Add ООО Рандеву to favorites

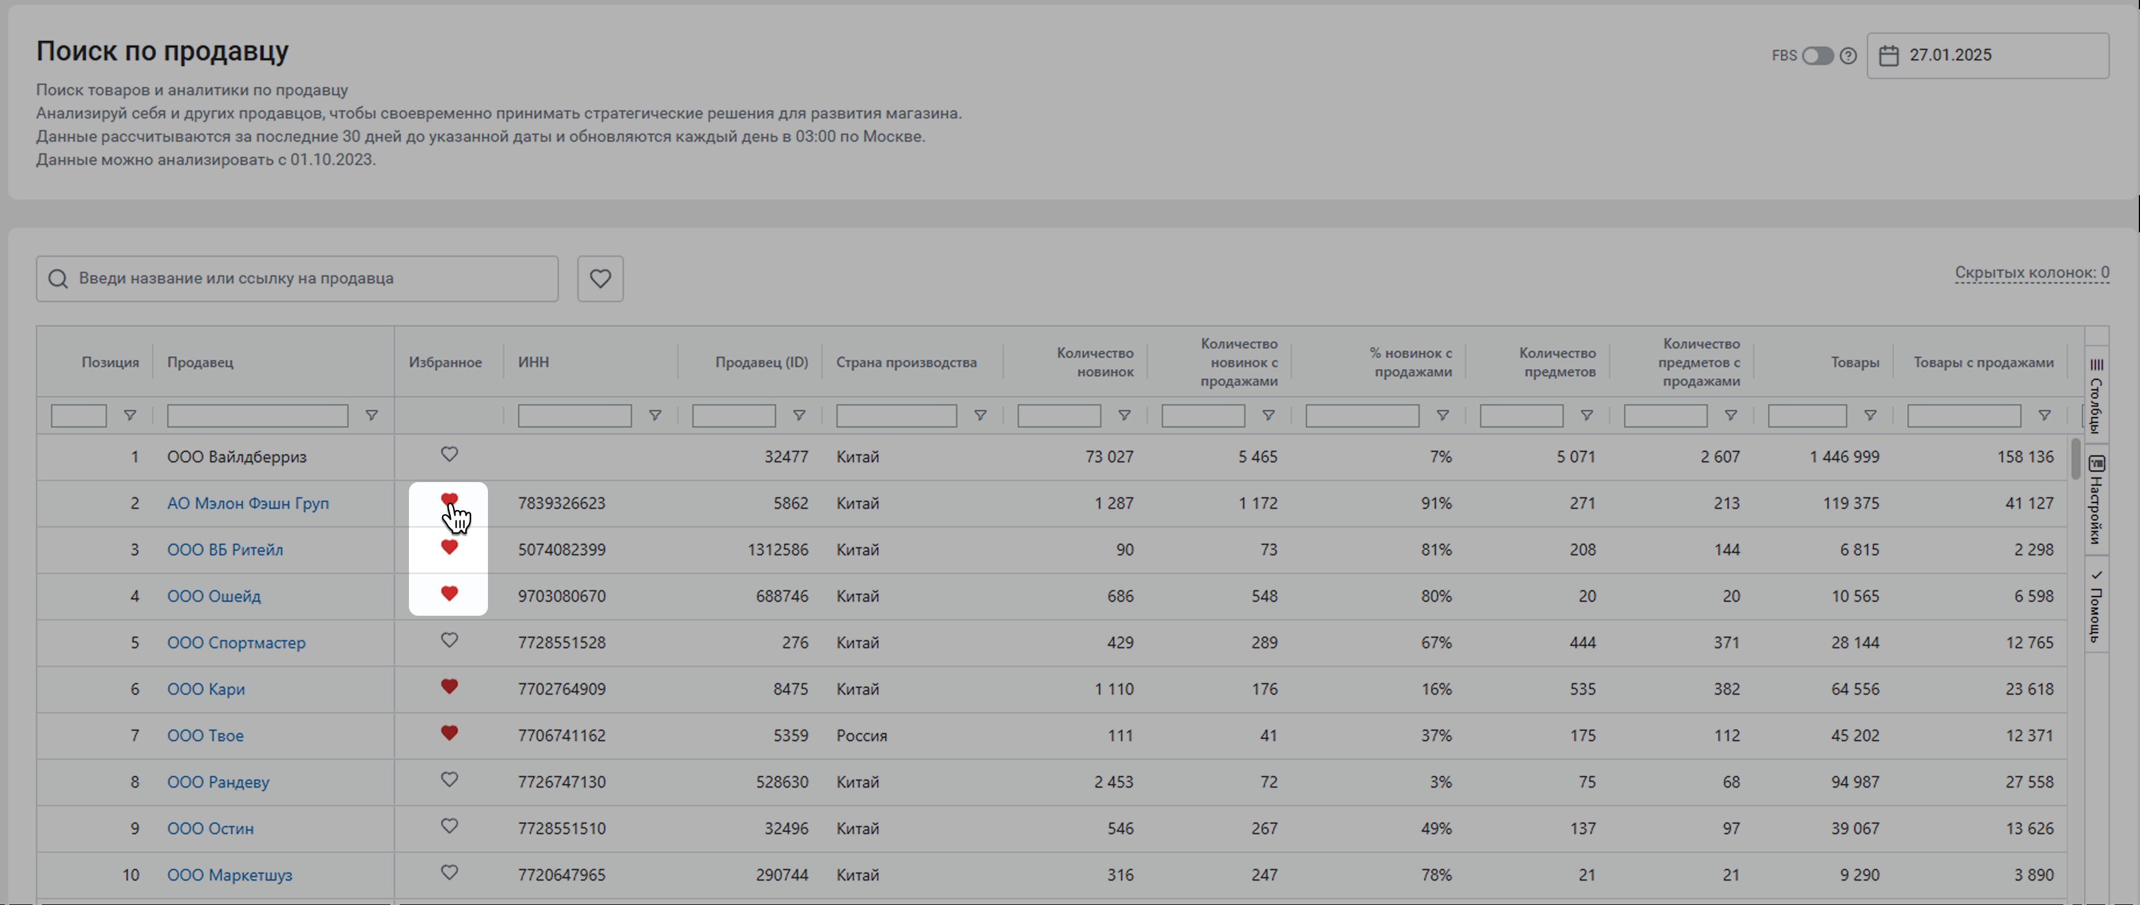point(448,780)
